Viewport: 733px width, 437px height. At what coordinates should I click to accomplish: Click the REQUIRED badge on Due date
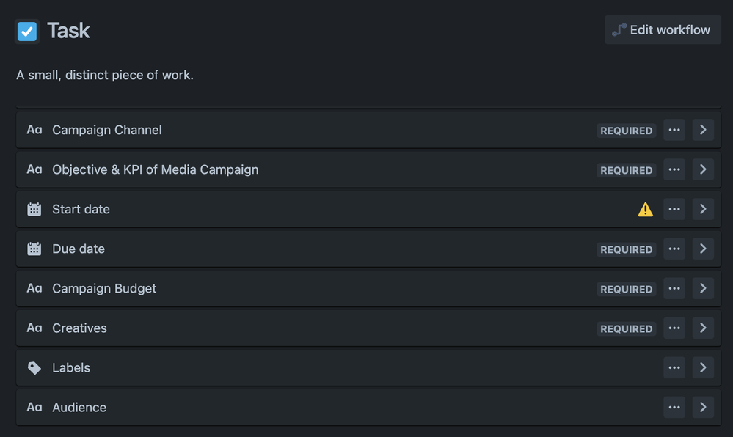click(627, 249)
